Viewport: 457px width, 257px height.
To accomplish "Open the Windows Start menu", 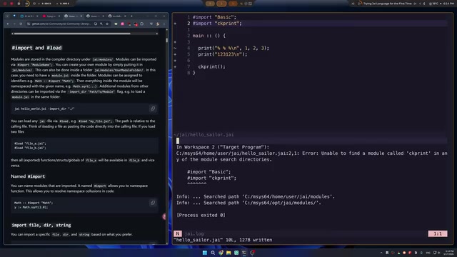I will [205, 253].
